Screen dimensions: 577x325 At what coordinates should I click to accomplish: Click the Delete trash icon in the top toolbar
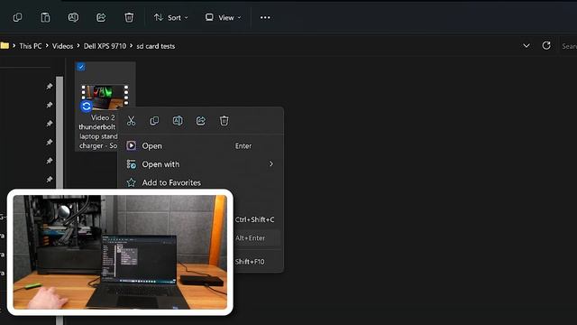(x=129, y=17)
